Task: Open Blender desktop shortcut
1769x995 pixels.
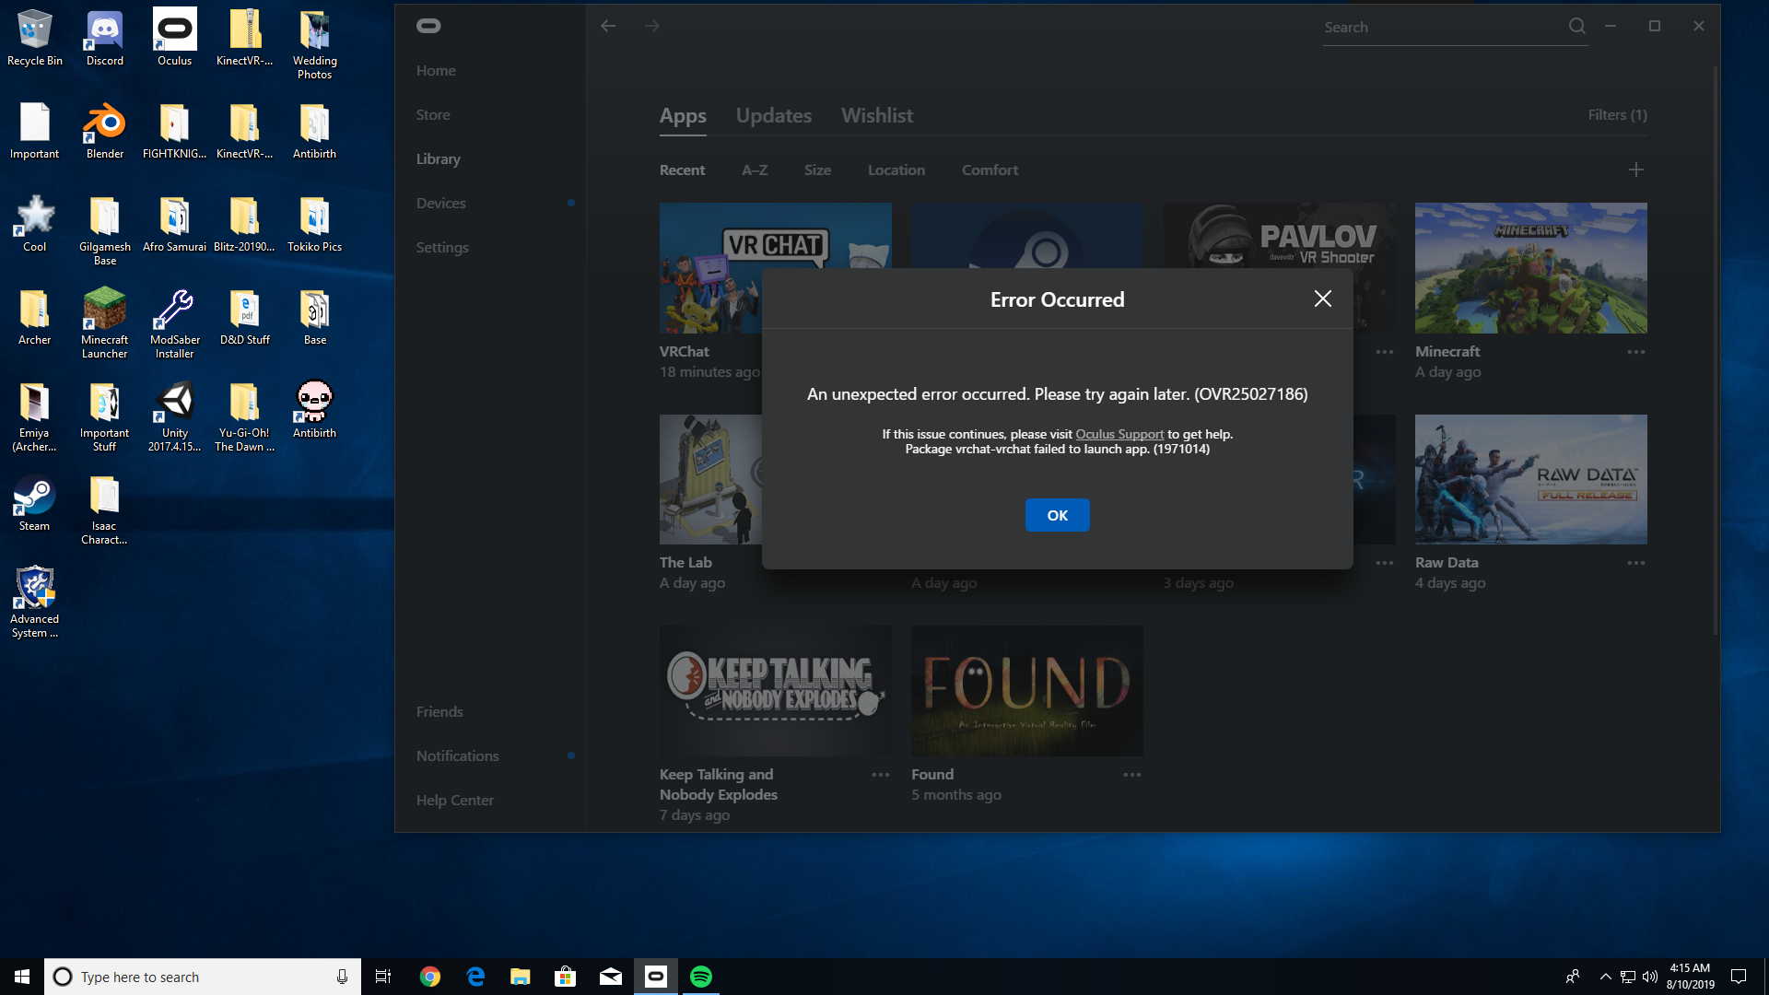Action: tap(105, 131)
